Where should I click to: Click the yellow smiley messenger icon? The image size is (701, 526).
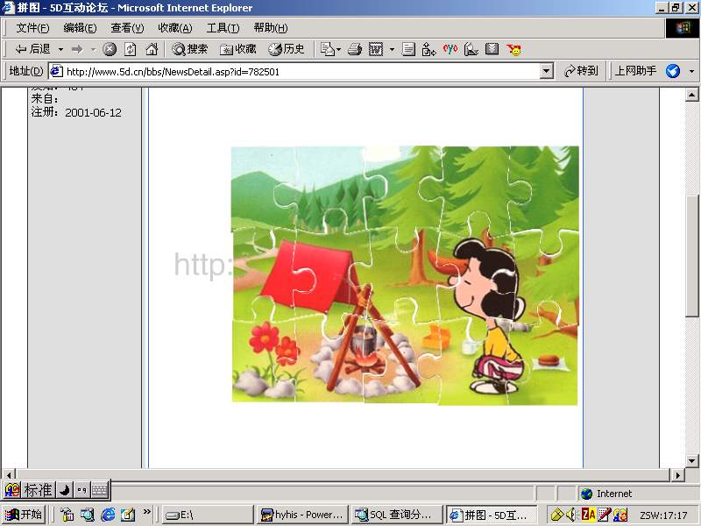point(514,49)
